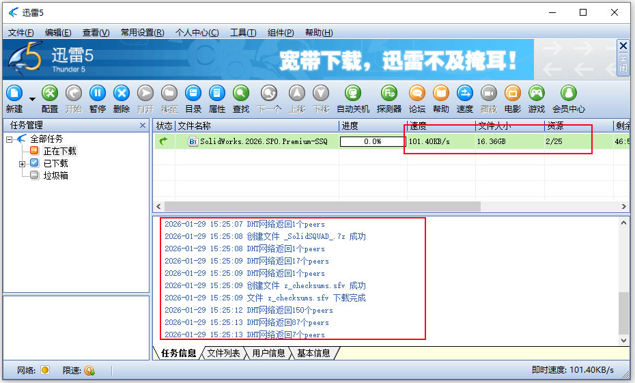Click up arrow of log scrollbar

point(623,223)
